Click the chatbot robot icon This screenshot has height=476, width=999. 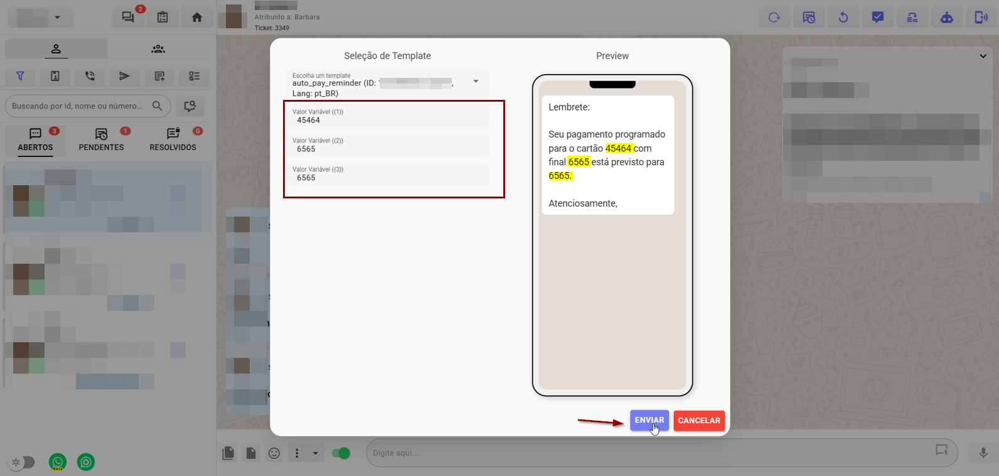coord(946,18)
